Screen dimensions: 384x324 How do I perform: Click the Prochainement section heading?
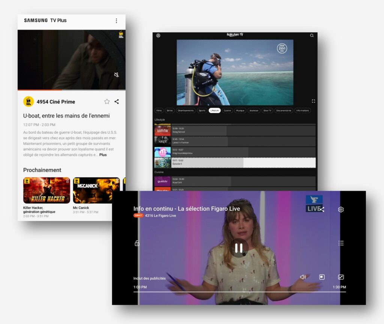pos(42,170)
